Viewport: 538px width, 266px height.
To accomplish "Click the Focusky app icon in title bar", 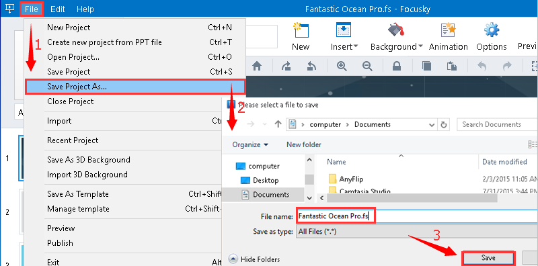I will 10,9.
